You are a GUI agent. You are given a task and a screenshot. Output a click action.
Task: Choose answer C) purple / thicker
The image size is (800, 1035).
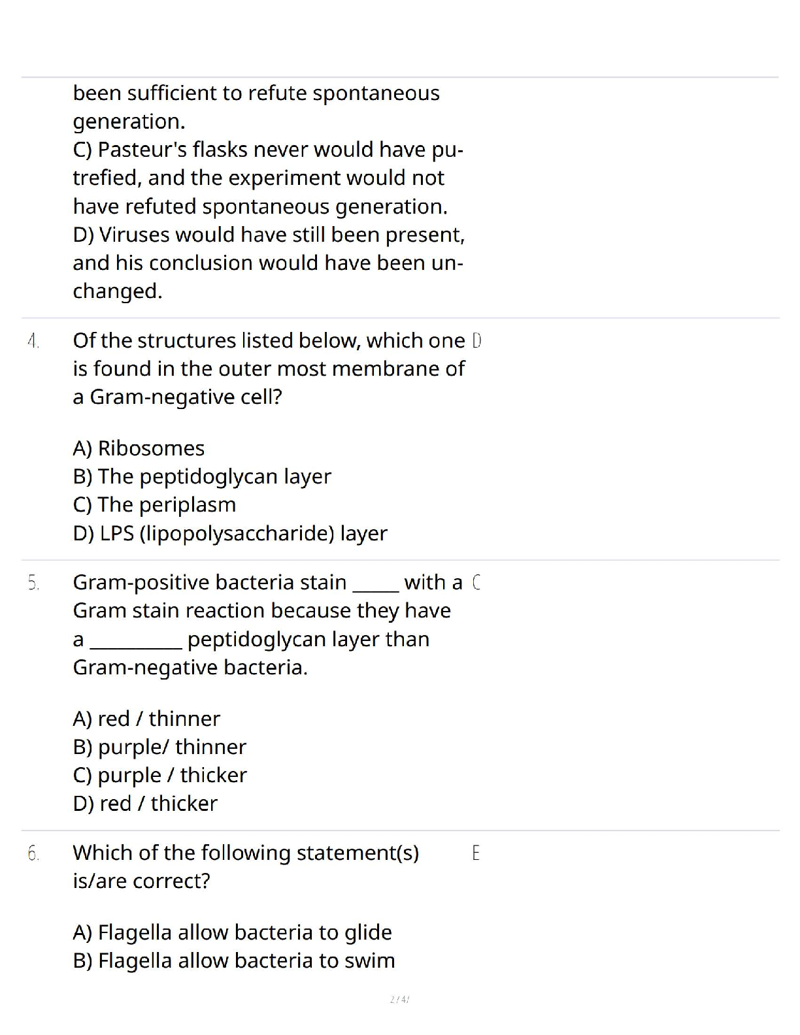coord(159,775)
